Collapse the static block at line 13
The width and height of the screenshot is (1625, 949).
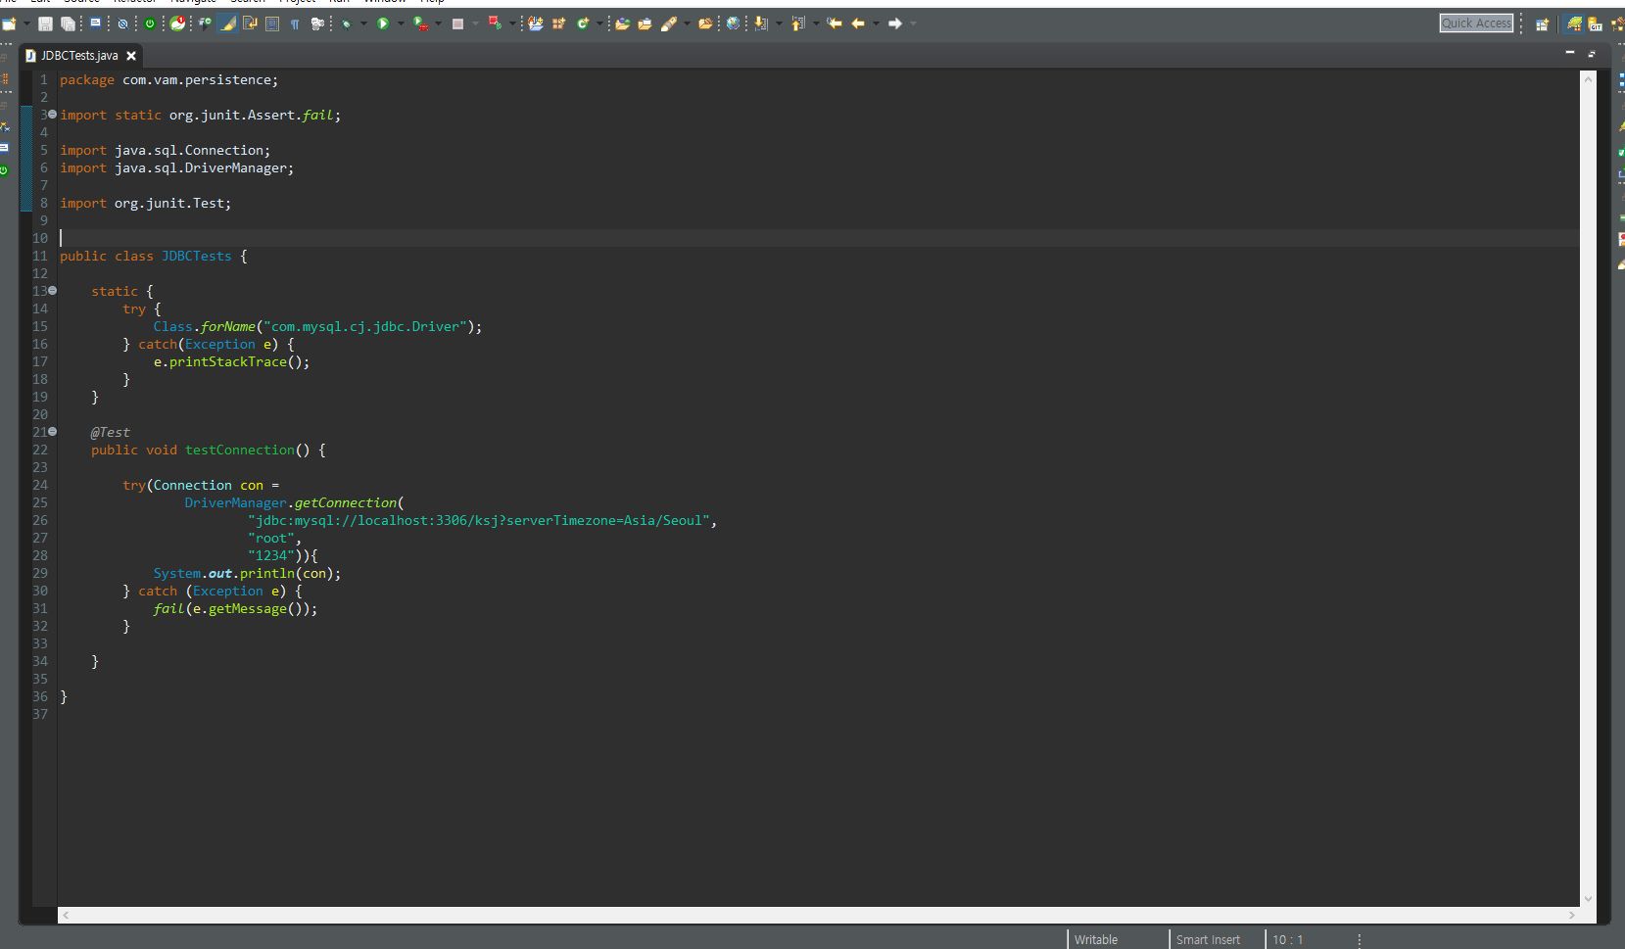pos(52,291)
